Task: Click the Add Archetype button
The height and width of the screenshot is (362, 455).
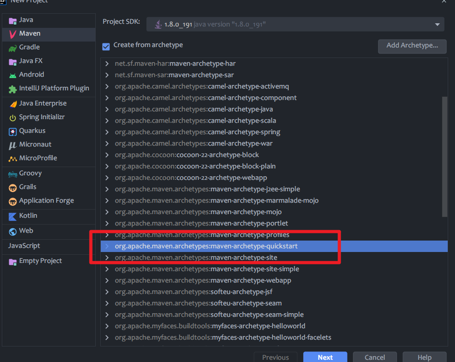Action: point(412,46)
